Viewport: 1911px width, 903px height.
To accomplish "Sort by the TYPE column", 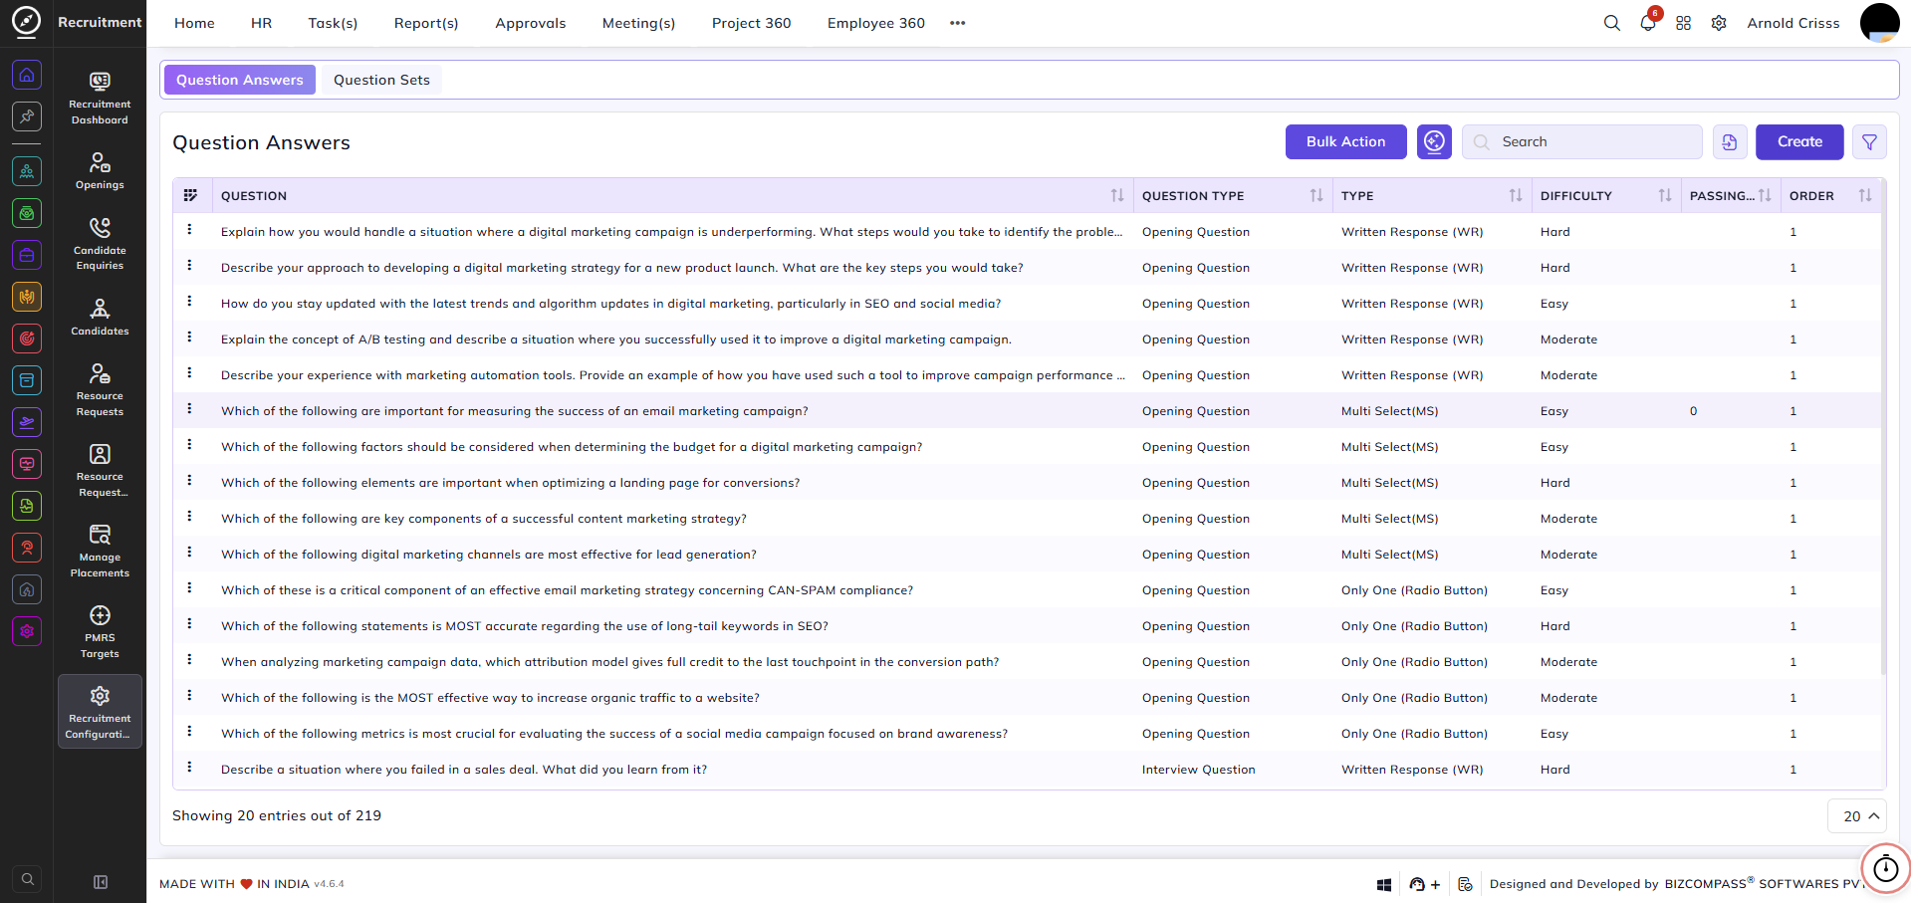I will (x=1516, y=196).
